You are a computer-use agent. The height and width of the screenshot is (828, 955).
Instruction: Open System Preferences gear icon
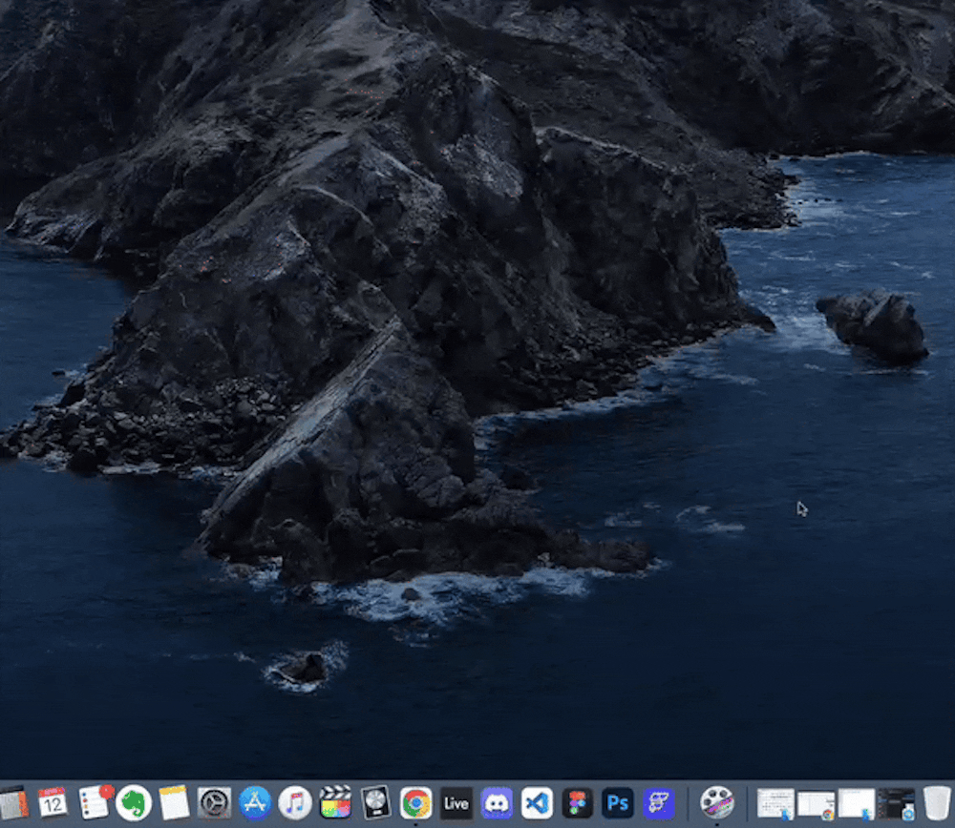tap(214, 803)
